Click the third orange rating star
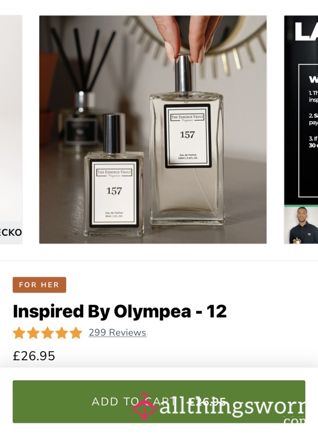Image resolution: width=318 pixels, height=435 pixels. click(47, 332)
